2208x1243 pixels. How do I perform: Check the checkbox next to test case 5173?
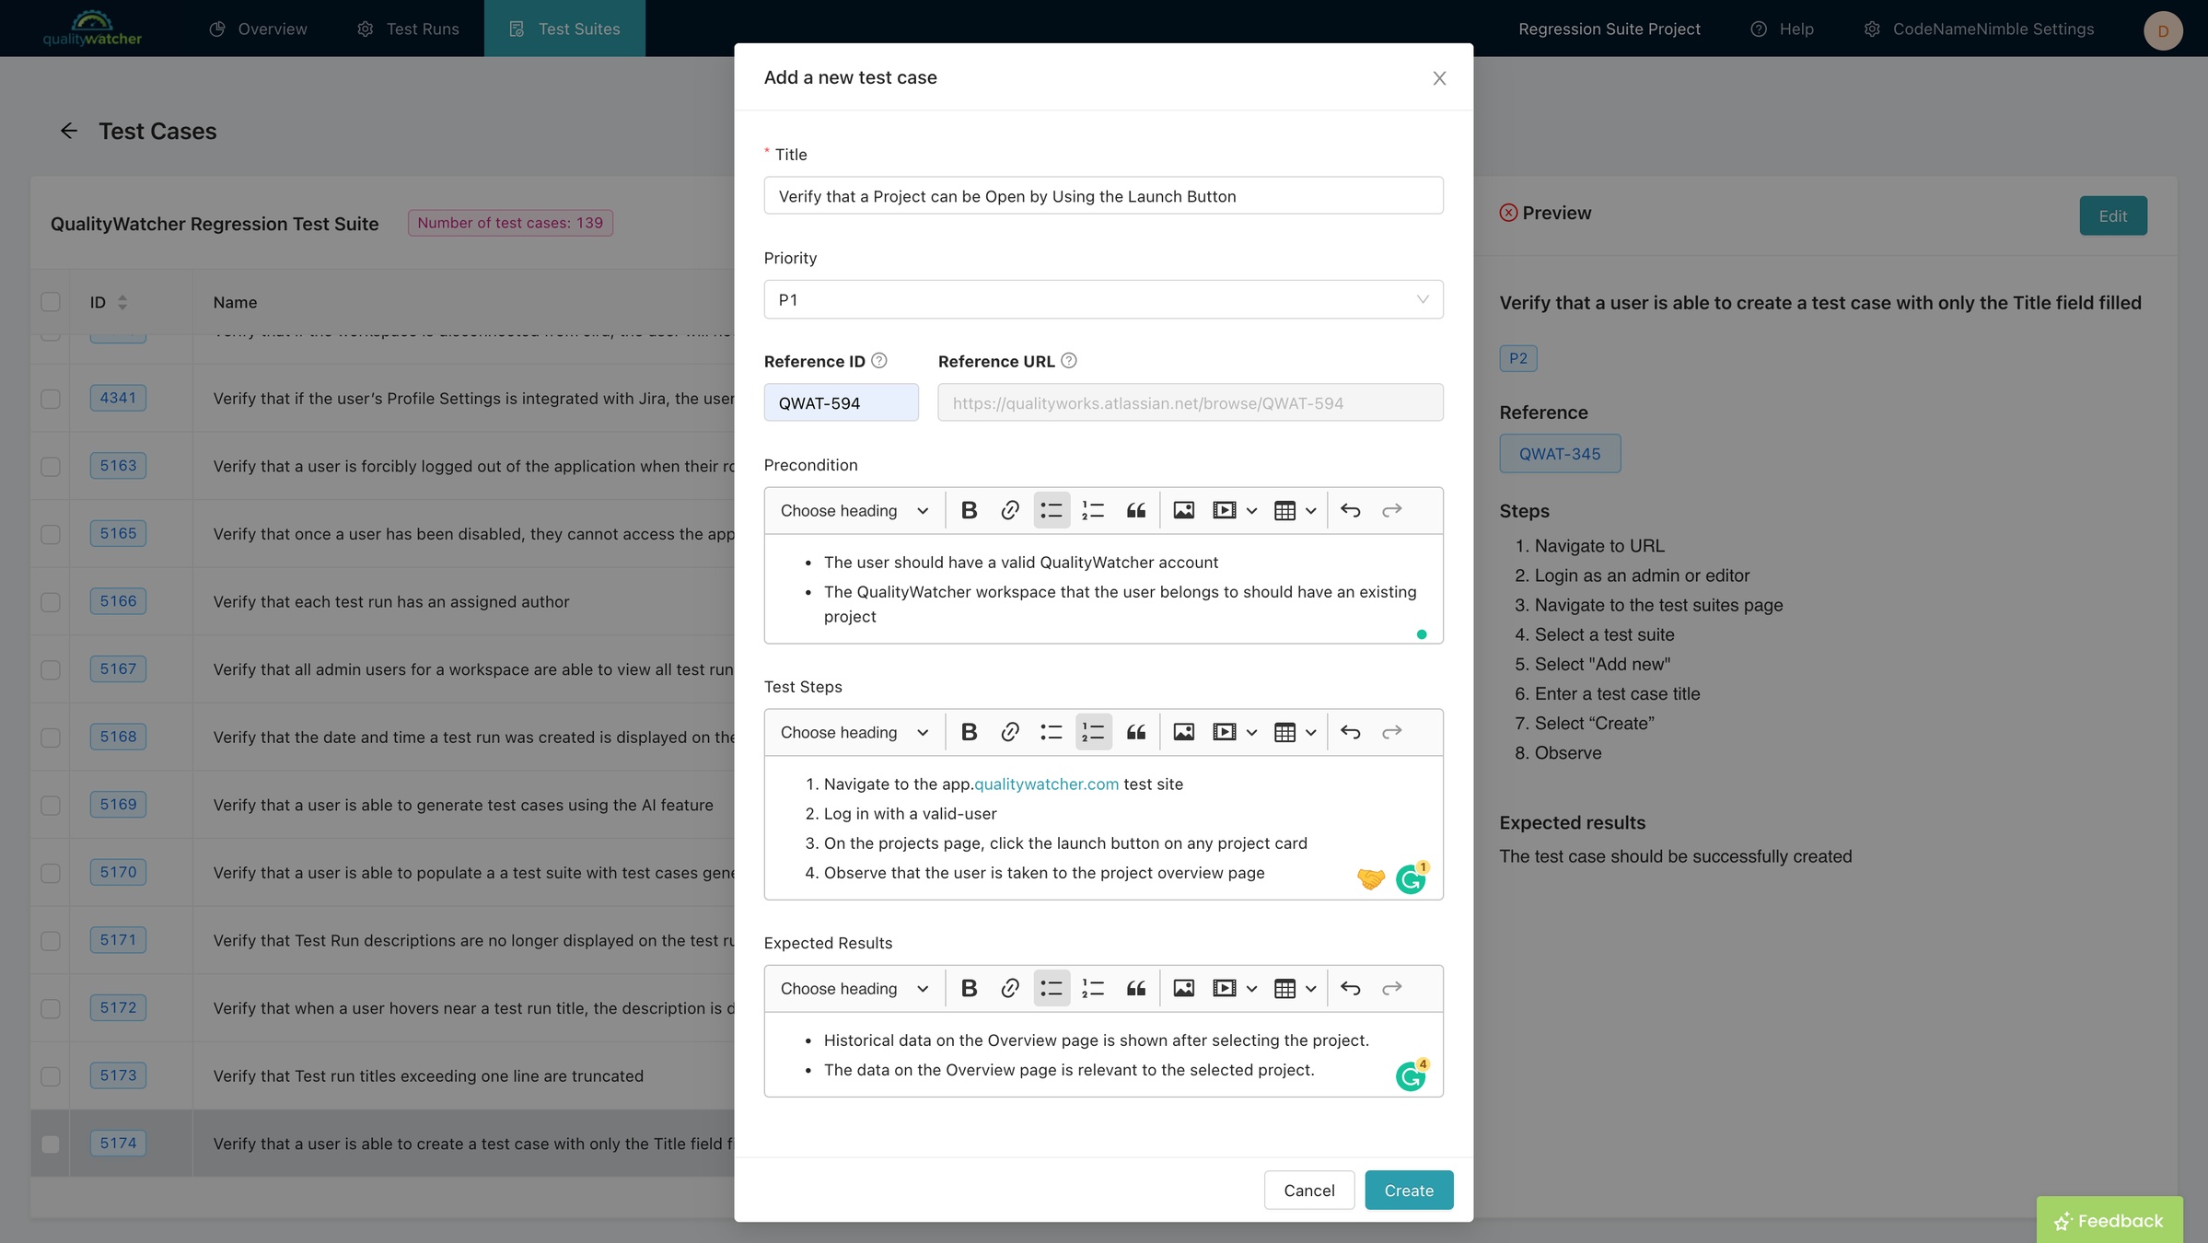point(50,1076)
